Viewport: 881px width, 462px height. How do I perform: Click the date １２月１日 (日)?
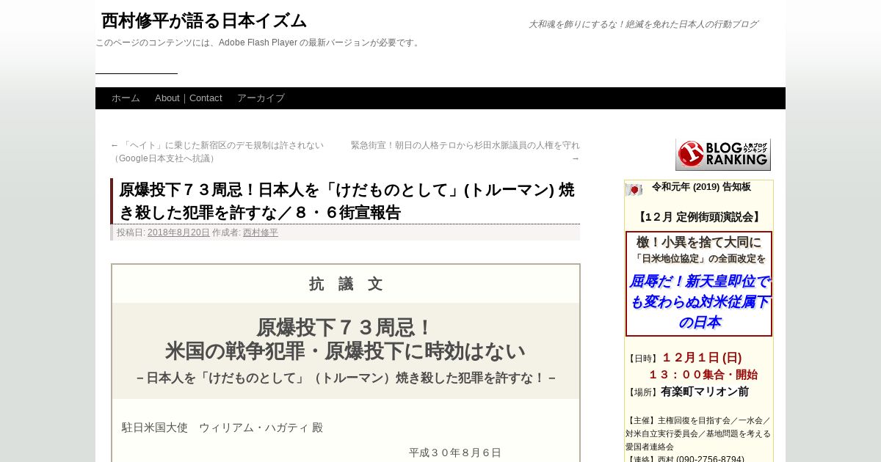click(x=702, y=358)
